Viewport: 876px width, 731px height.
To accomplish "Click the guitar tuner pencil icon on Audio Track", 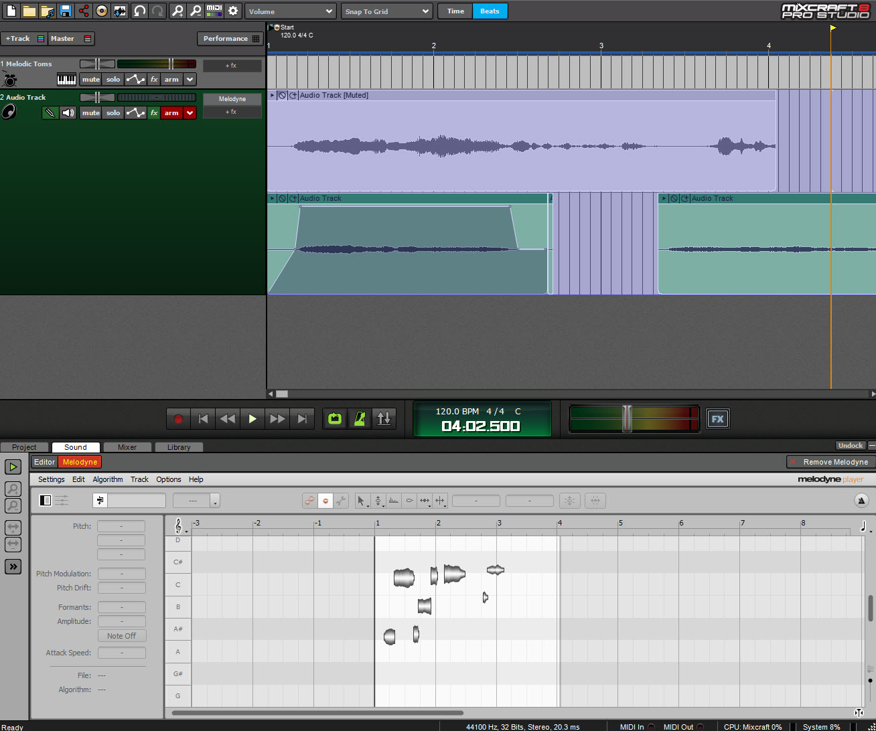I will pos(50,113).
